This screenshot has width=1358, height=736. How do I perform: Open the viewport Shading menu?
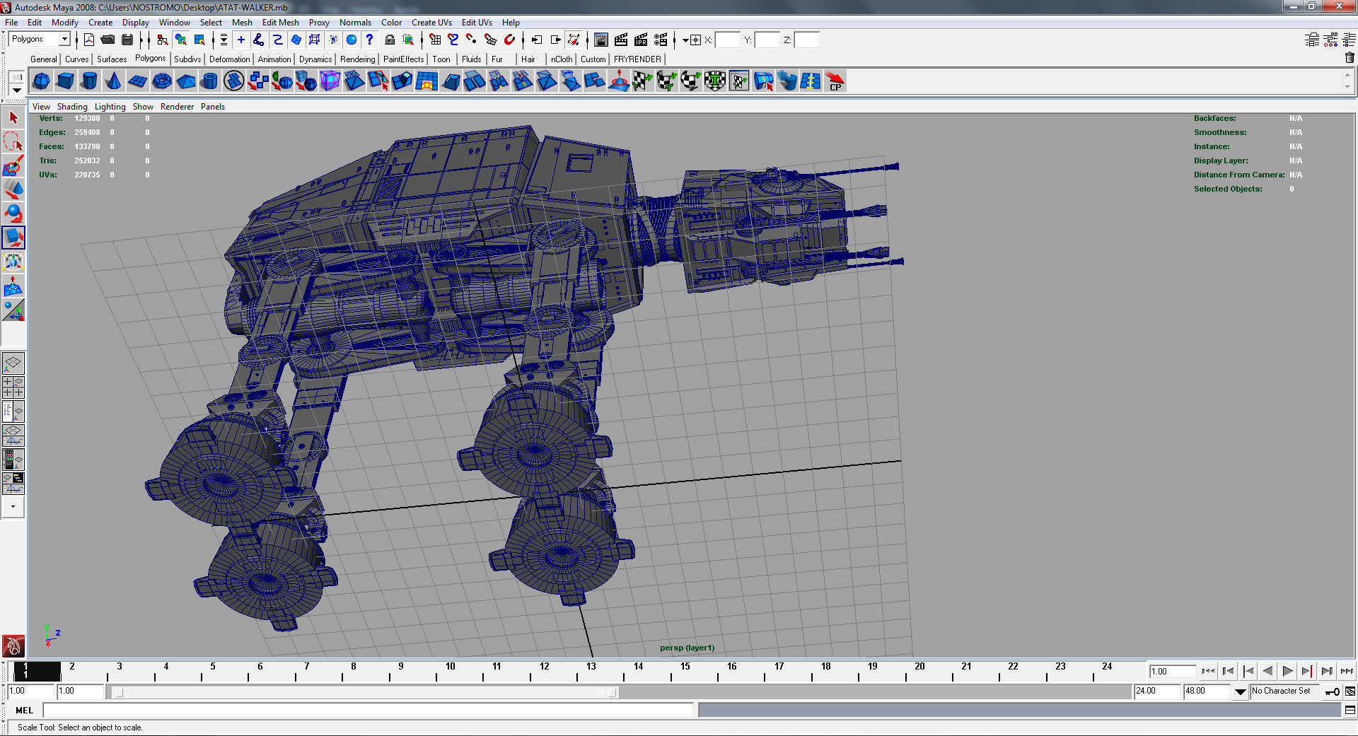pyautogui.click(x=72, y=107)
